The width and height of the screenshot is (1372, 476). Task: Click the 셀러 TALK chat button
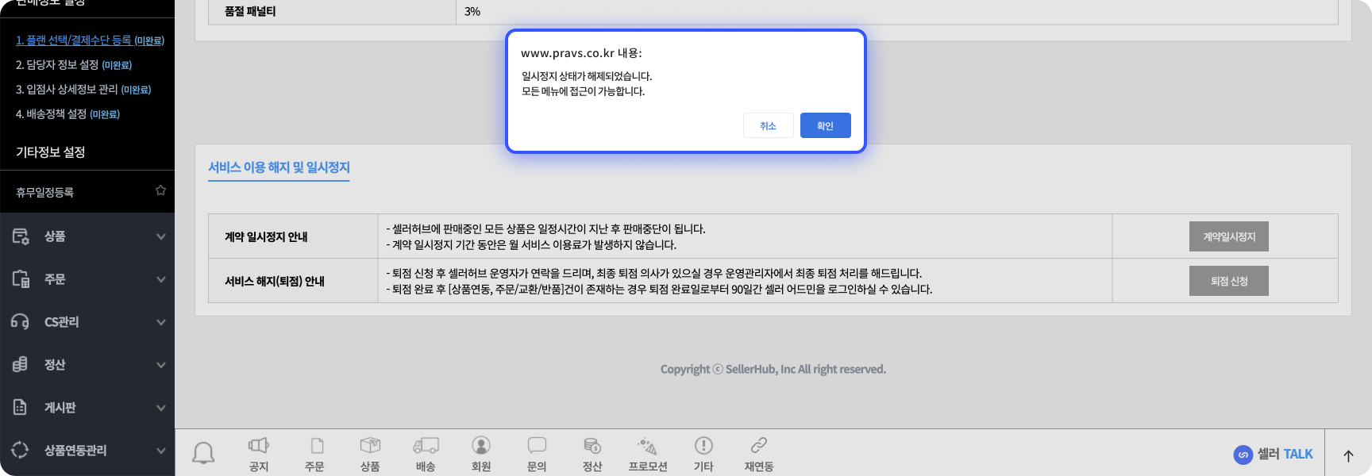[1273, 455]
